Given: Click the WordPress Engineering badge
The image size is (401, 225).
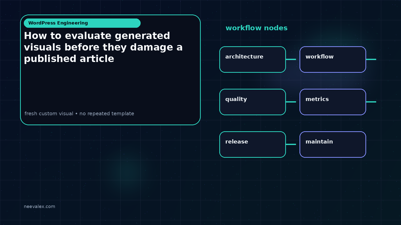Looking at the screenshot, I should click(82, 23).
